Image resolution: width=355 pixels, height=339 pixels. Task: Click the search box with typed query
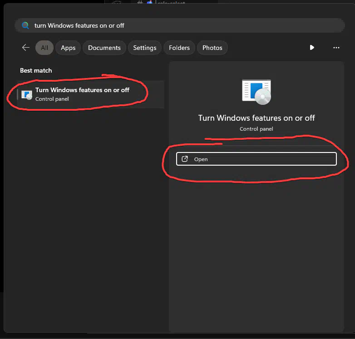[179, 25]
